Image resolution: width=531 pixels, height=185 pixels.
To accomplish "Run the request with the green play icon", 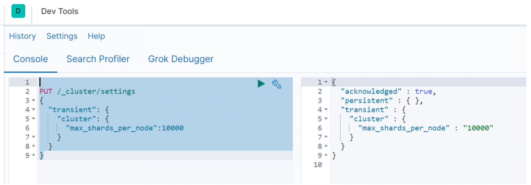I will (261, 84).
